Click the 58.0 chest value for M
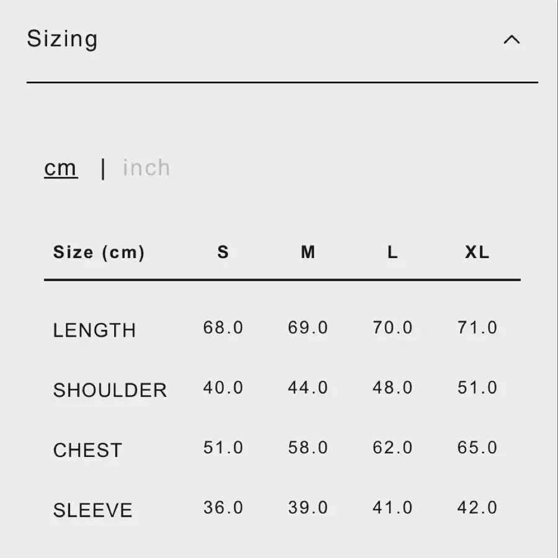Viewport: 558px width, 558px height. point(308,448)
